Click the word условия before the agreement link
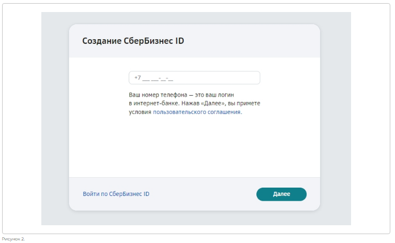 tap(140, 112)
